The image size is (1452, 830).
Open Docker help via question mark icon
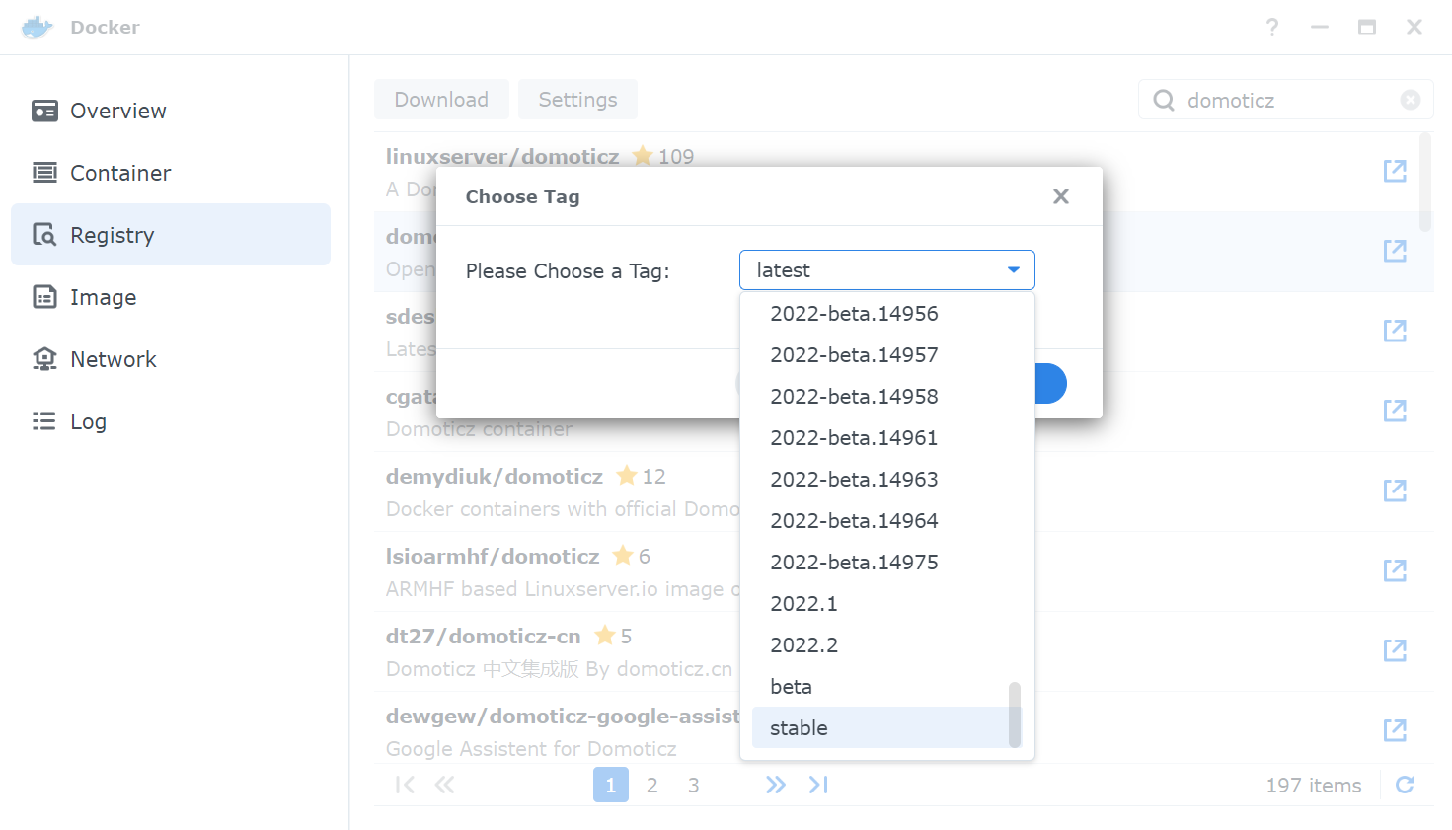[x=1272, y=27]
